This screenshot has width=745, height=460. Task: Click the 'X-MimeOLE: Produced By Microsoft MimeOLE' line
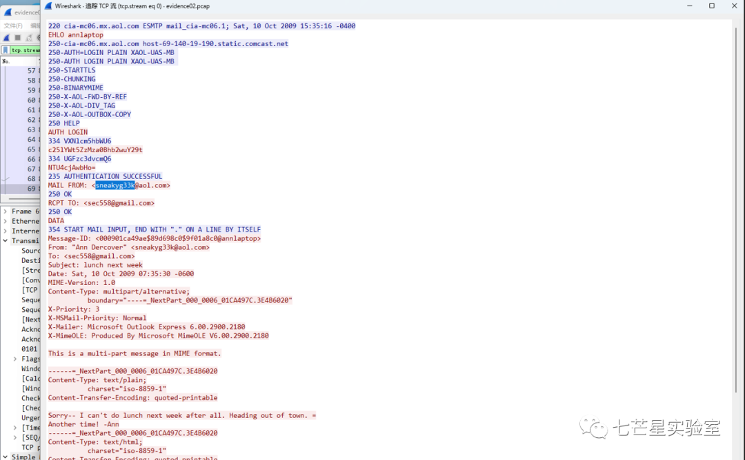pyautogui.click(x=158, y=336)
